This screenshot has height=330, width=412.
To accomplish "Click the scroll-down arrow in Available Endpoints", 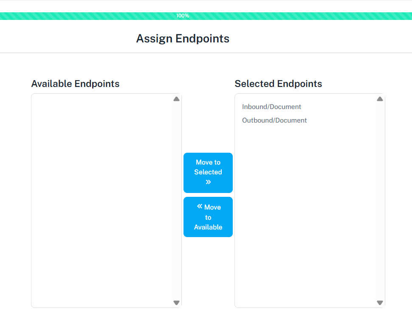I will [177, 303].
